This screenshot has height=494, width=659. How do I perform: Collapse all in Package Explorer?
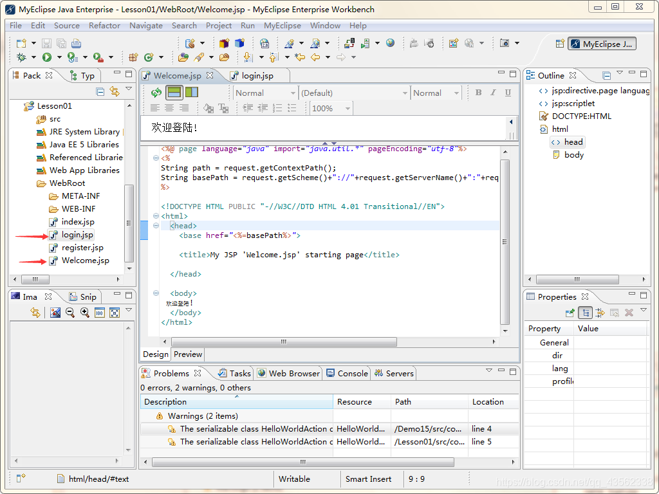click(100, 91)
